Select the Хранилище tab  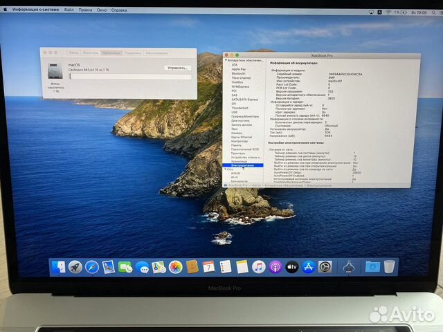coord(111,53)
